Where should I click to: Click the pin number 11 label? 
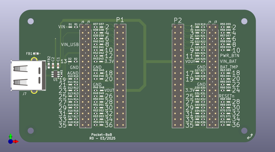point(189,56)
